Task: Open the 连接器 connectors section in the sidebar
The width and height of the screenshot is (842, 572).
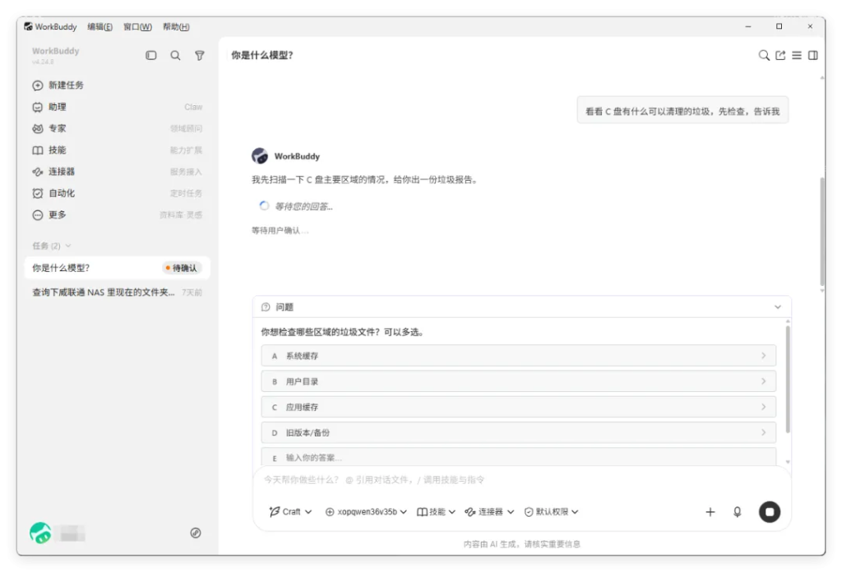Action: tap(117, 172)
